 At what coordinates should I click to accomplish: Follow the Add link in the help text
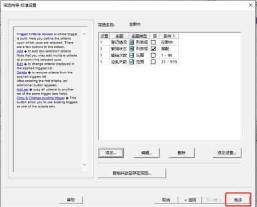[20, 51]
